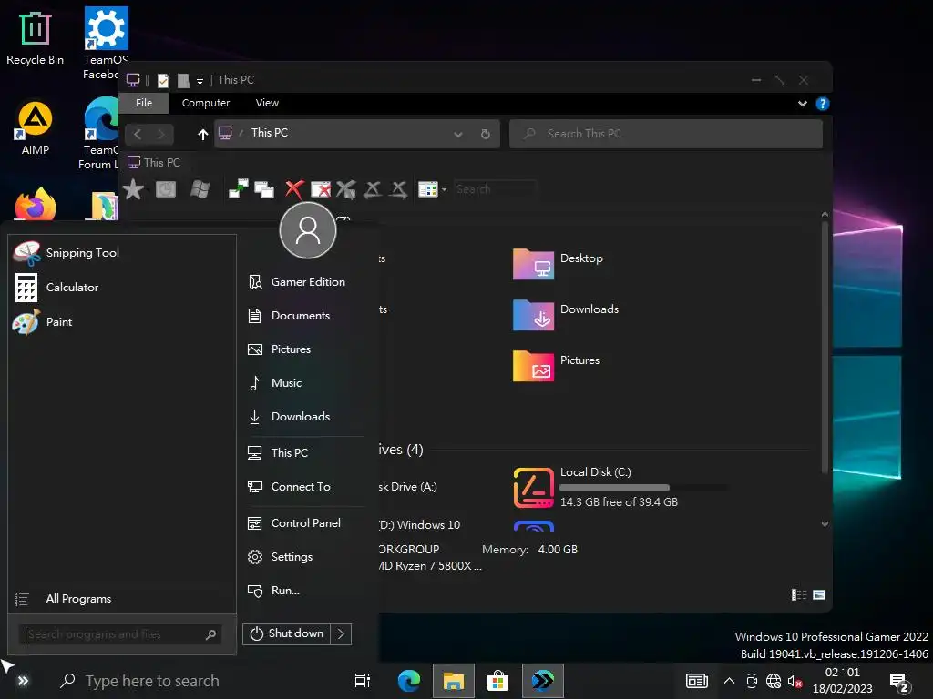Click the Shut down button
The width and height of the screenshot is (933, 699).
click(287, 633)
